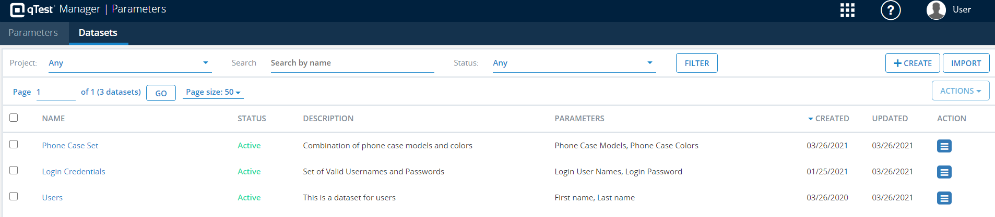
Task: Expand the Actions dropdown button
Action: point(960,91)
